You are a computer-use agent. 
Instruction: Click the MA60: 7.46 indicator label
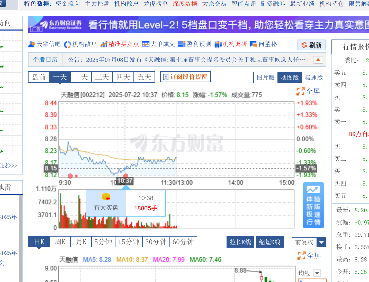pyautogui.click(x=205, y=260)
